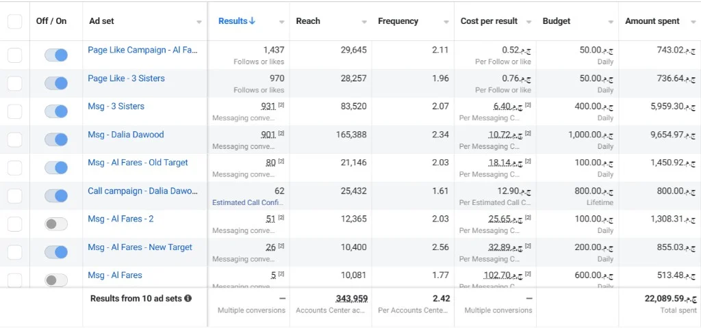Check the box for Msg - Dalia Dawood row

(x=15, y=139)
